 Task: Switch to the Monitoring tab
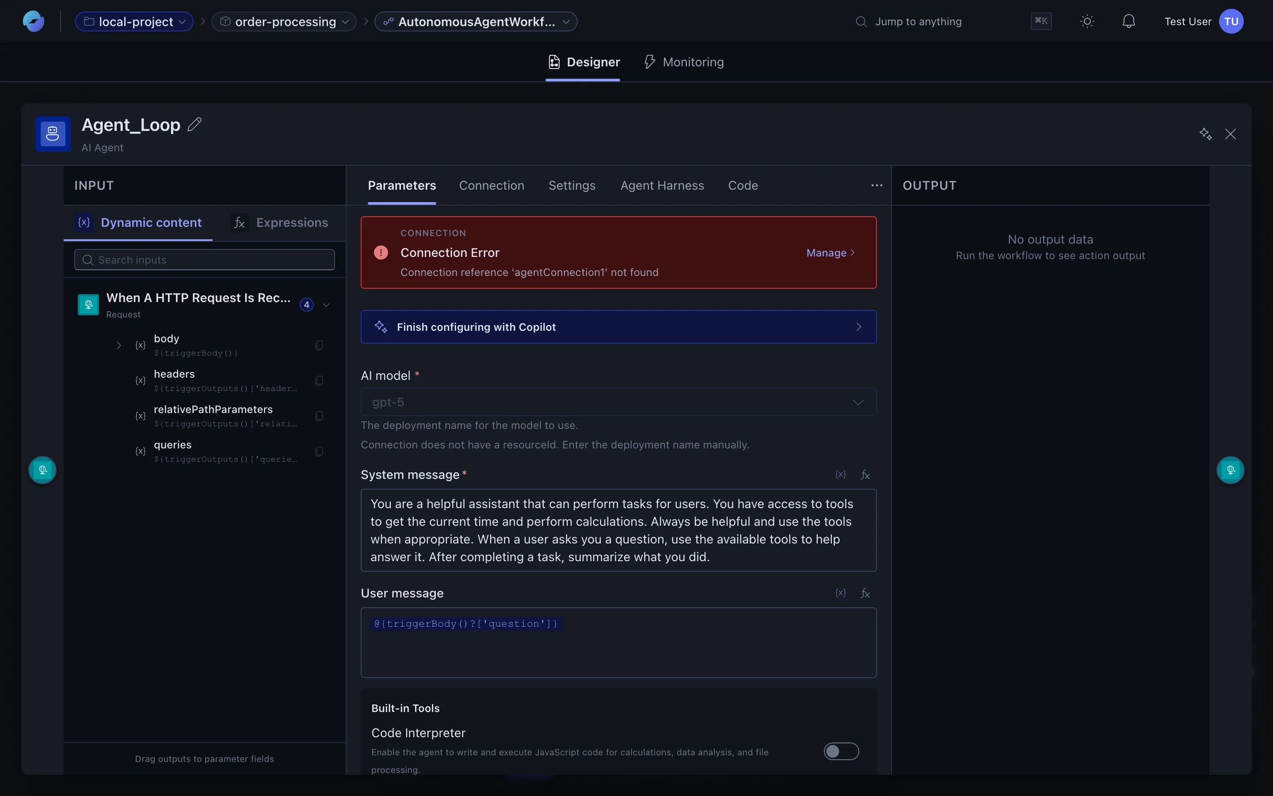(x=684, y=62)
